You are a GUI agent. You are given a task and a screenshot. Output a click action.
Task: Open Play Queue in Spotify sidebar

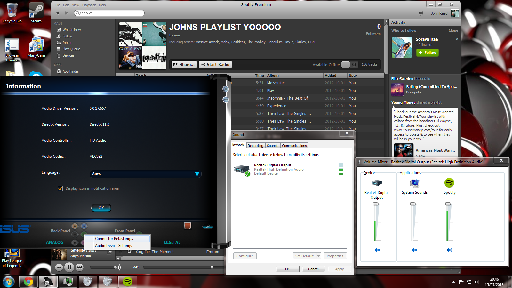[71, 49]
